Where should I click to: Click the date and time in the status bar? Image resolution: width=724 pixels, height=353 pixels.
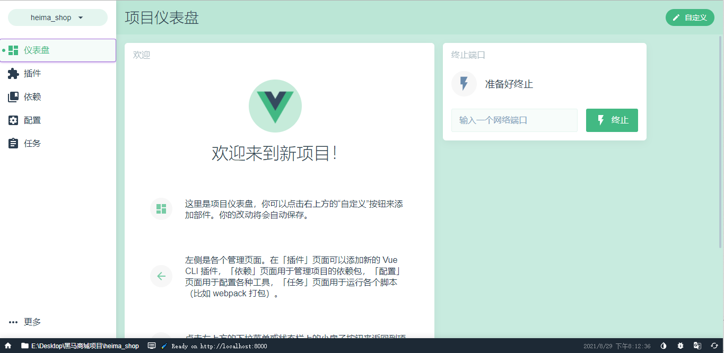point(617,346)
